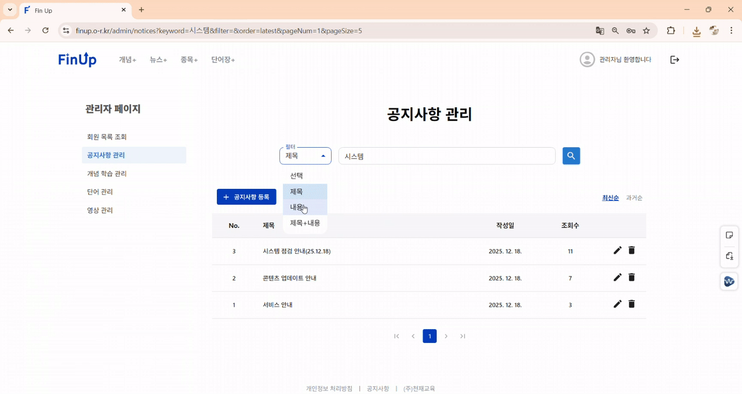Edit the "시스템 점검 안내(25.12.18)" notice with pencil icon

pyautogui.click(x=617, y=250)
